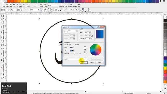Click the color wheel in dialog
This screenshot has width=167, height=94.
point(96,50)
